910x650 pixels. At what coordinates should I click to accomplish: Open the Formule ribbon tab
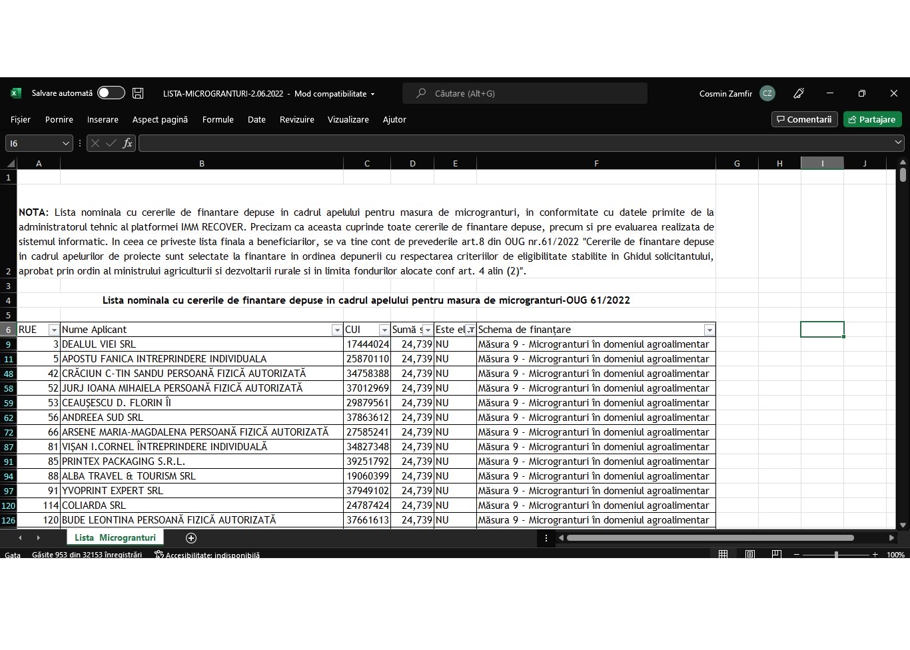coord(218,120)
